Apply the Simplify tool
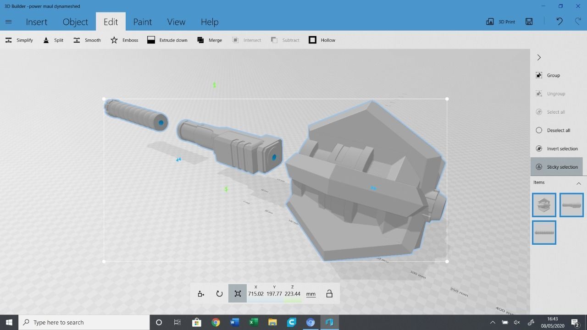 point(19,40)
